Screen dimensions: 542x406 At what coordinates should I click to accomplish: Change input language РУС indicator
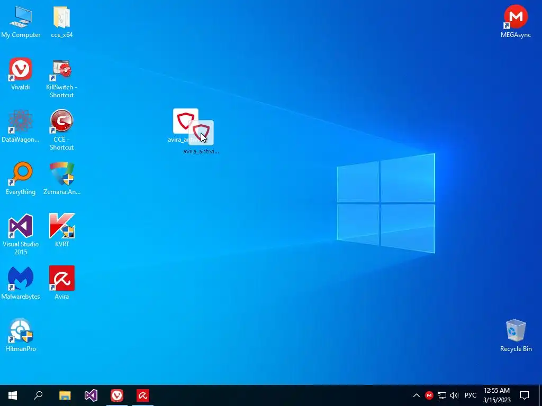tap(470, 395)
